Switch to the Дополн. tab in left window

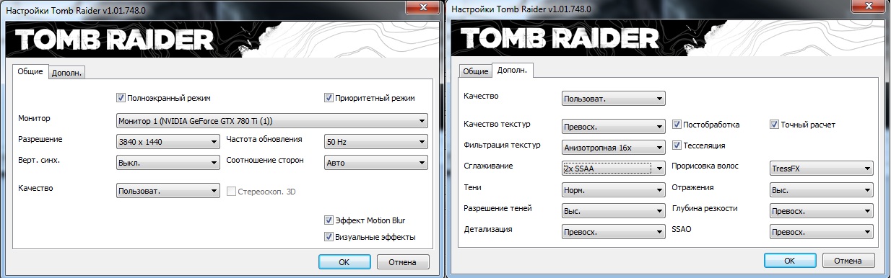coord(67,72)
